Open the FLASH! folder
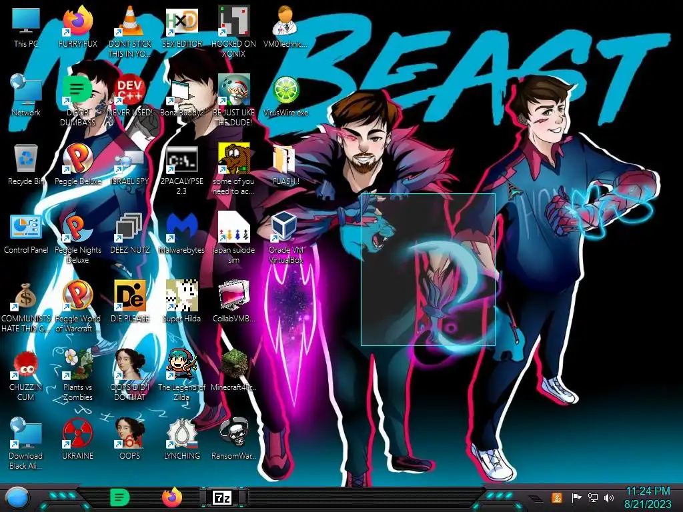Viewport: 683px width, 512px height. 285,165
